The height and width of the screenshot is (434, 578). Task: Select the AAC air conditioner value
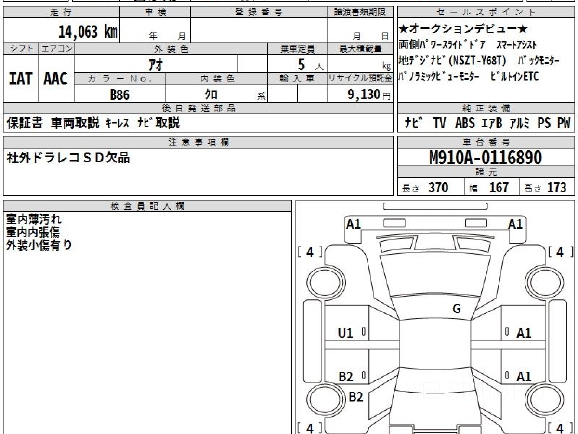click(56, 79)
